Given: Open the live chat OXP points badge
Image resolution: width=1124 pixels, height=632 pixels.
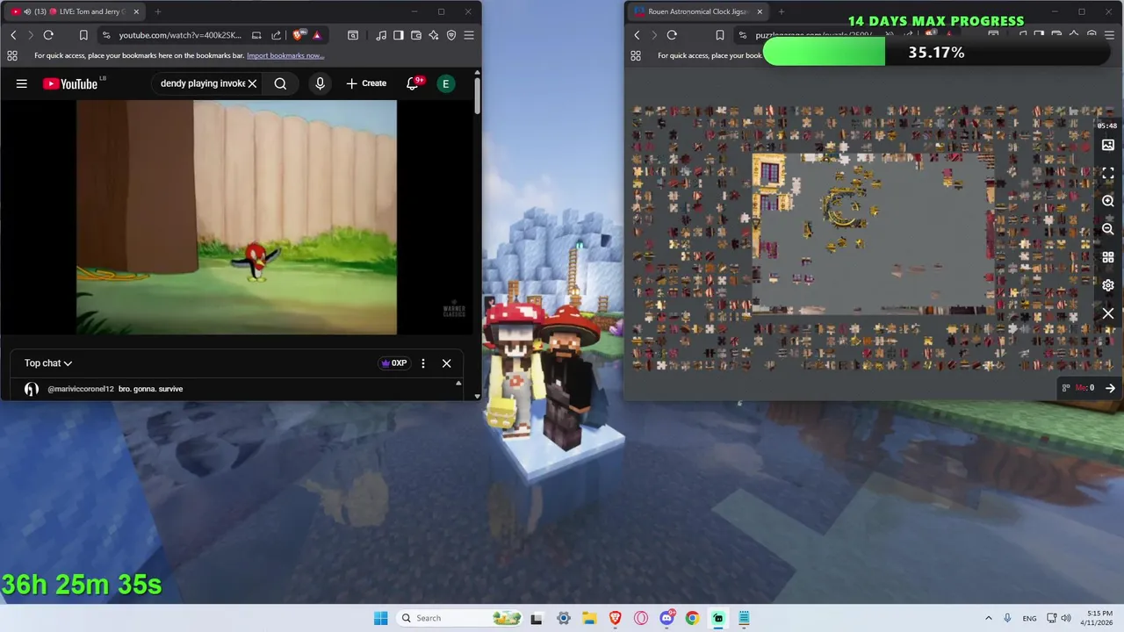Looking at the screenshot, I should coord(393,363).
